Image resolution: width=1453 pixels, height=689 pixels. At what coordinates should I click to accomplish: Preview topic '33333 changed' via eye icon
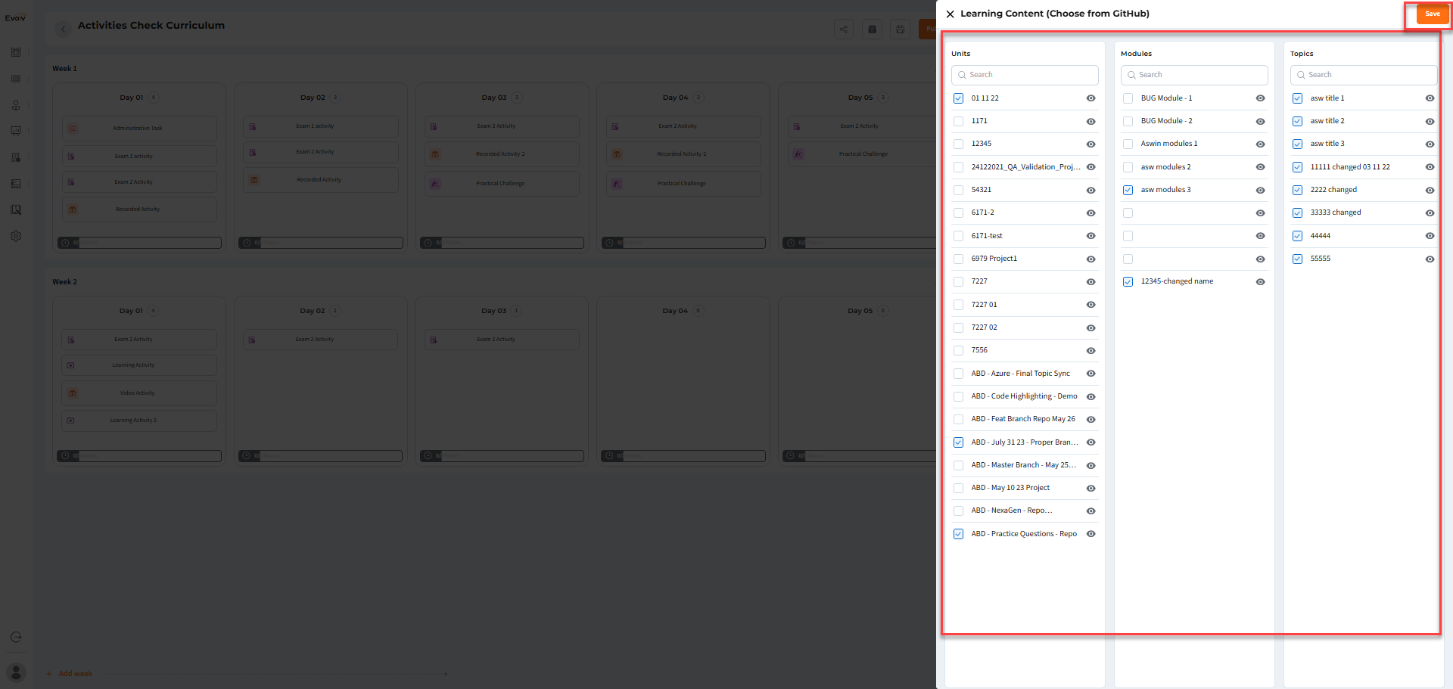coord(1430,213)
